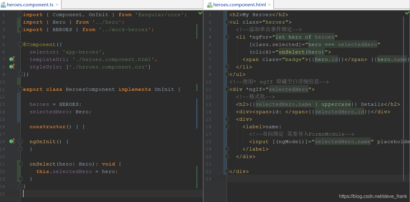This screenshot has height=202, width=410.
Task: Click line number 11 in TS editor gutter
Action: [3, 89]
